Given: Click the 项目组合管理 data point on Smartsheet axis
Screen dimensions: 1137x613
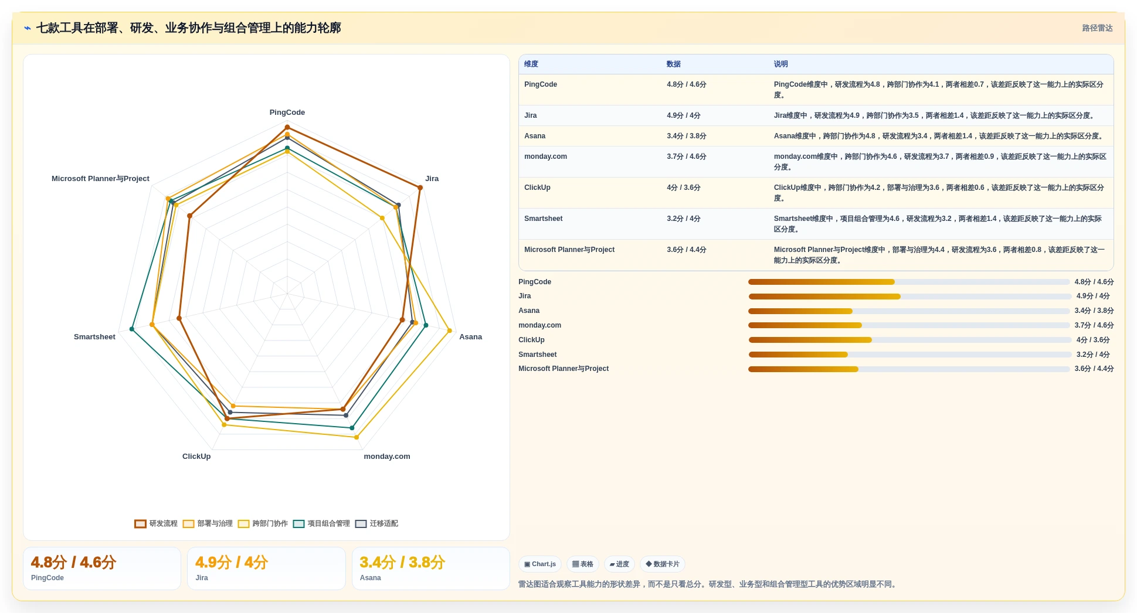Looking at the screenshot, I should [132, 329].
